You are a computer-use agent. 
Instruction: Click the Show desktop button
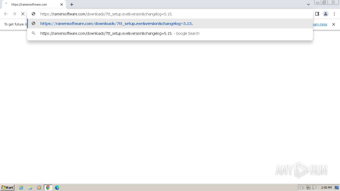pyautogui.click(x=337, y=188)
